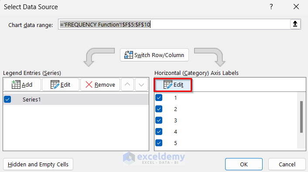Uncheck category label 4 checkbox

[x=159, y=132]
